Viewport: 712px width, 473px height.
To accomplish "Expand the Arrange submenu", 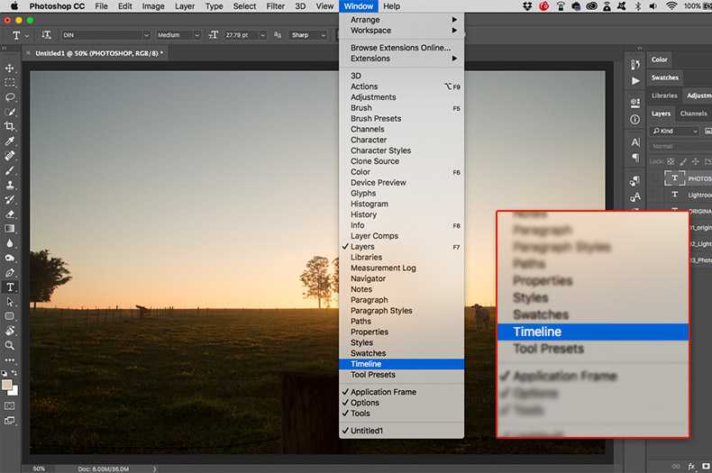I will 401,20.
